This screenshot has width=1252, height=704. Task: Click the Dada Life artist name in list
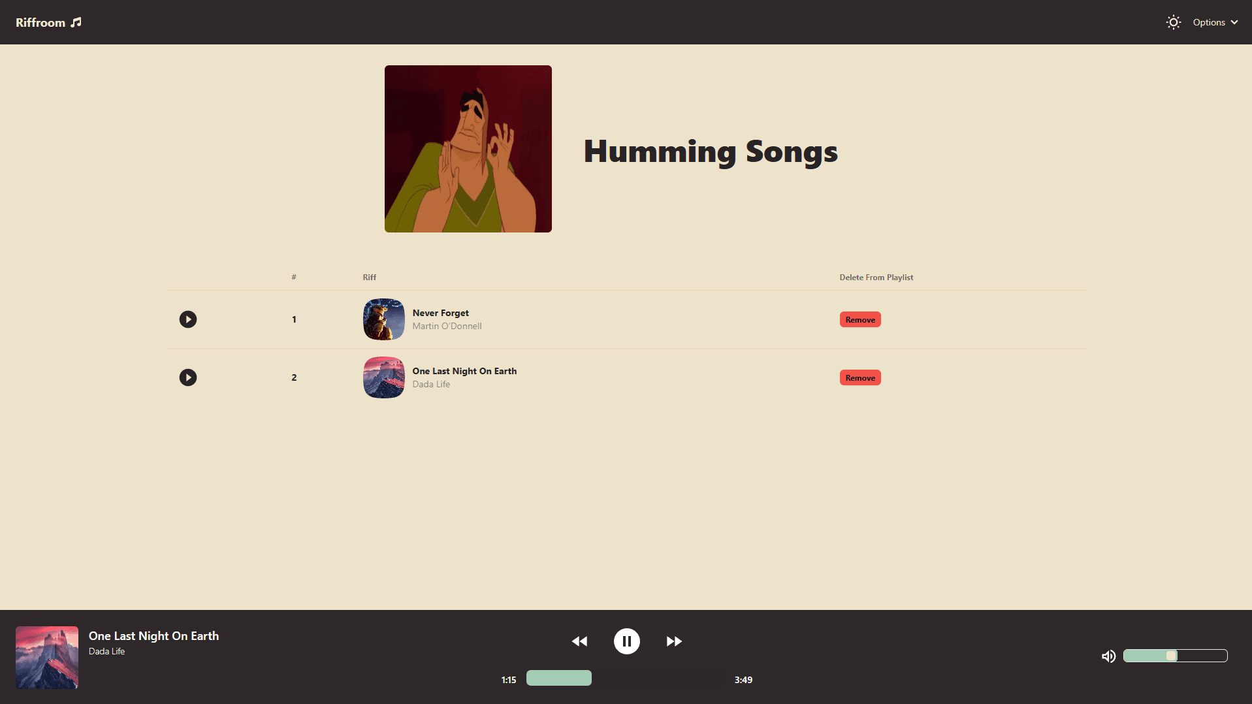431,384
